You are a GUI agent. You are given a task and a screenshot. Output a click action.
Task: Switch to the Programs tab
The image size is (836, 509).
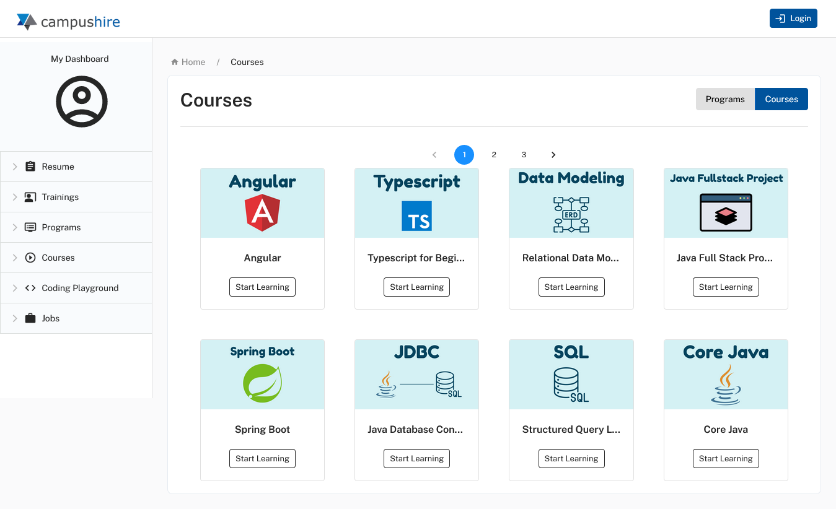[x=724, y=99]
